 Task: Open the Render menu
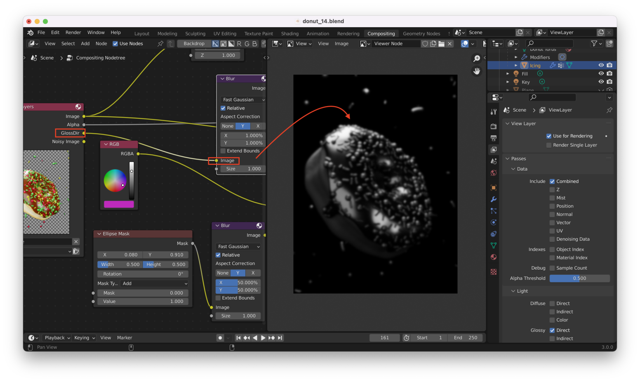pyautogui.click(x=73, y=33)
